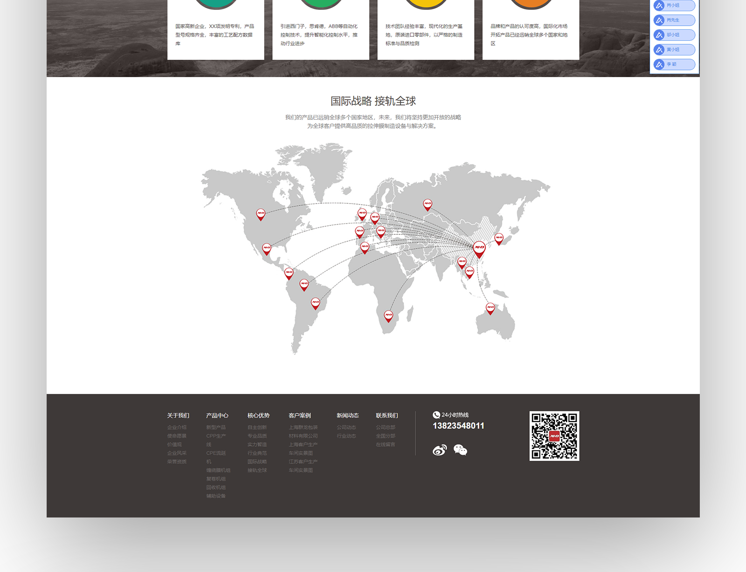Open the 关于我们 footer menu heading

[178, 415]
